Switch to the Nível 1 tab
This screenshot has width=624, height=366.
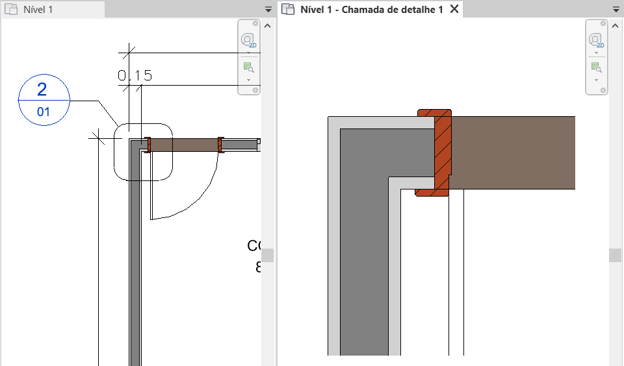38,10
